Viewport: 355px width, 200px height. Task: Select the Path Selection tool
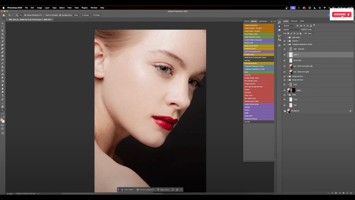(2, 103)
